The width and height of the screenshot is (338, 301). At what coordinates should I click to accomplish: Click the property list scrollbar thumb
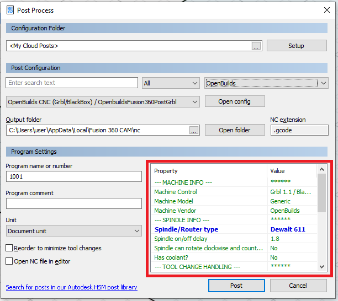coord(321,193)
